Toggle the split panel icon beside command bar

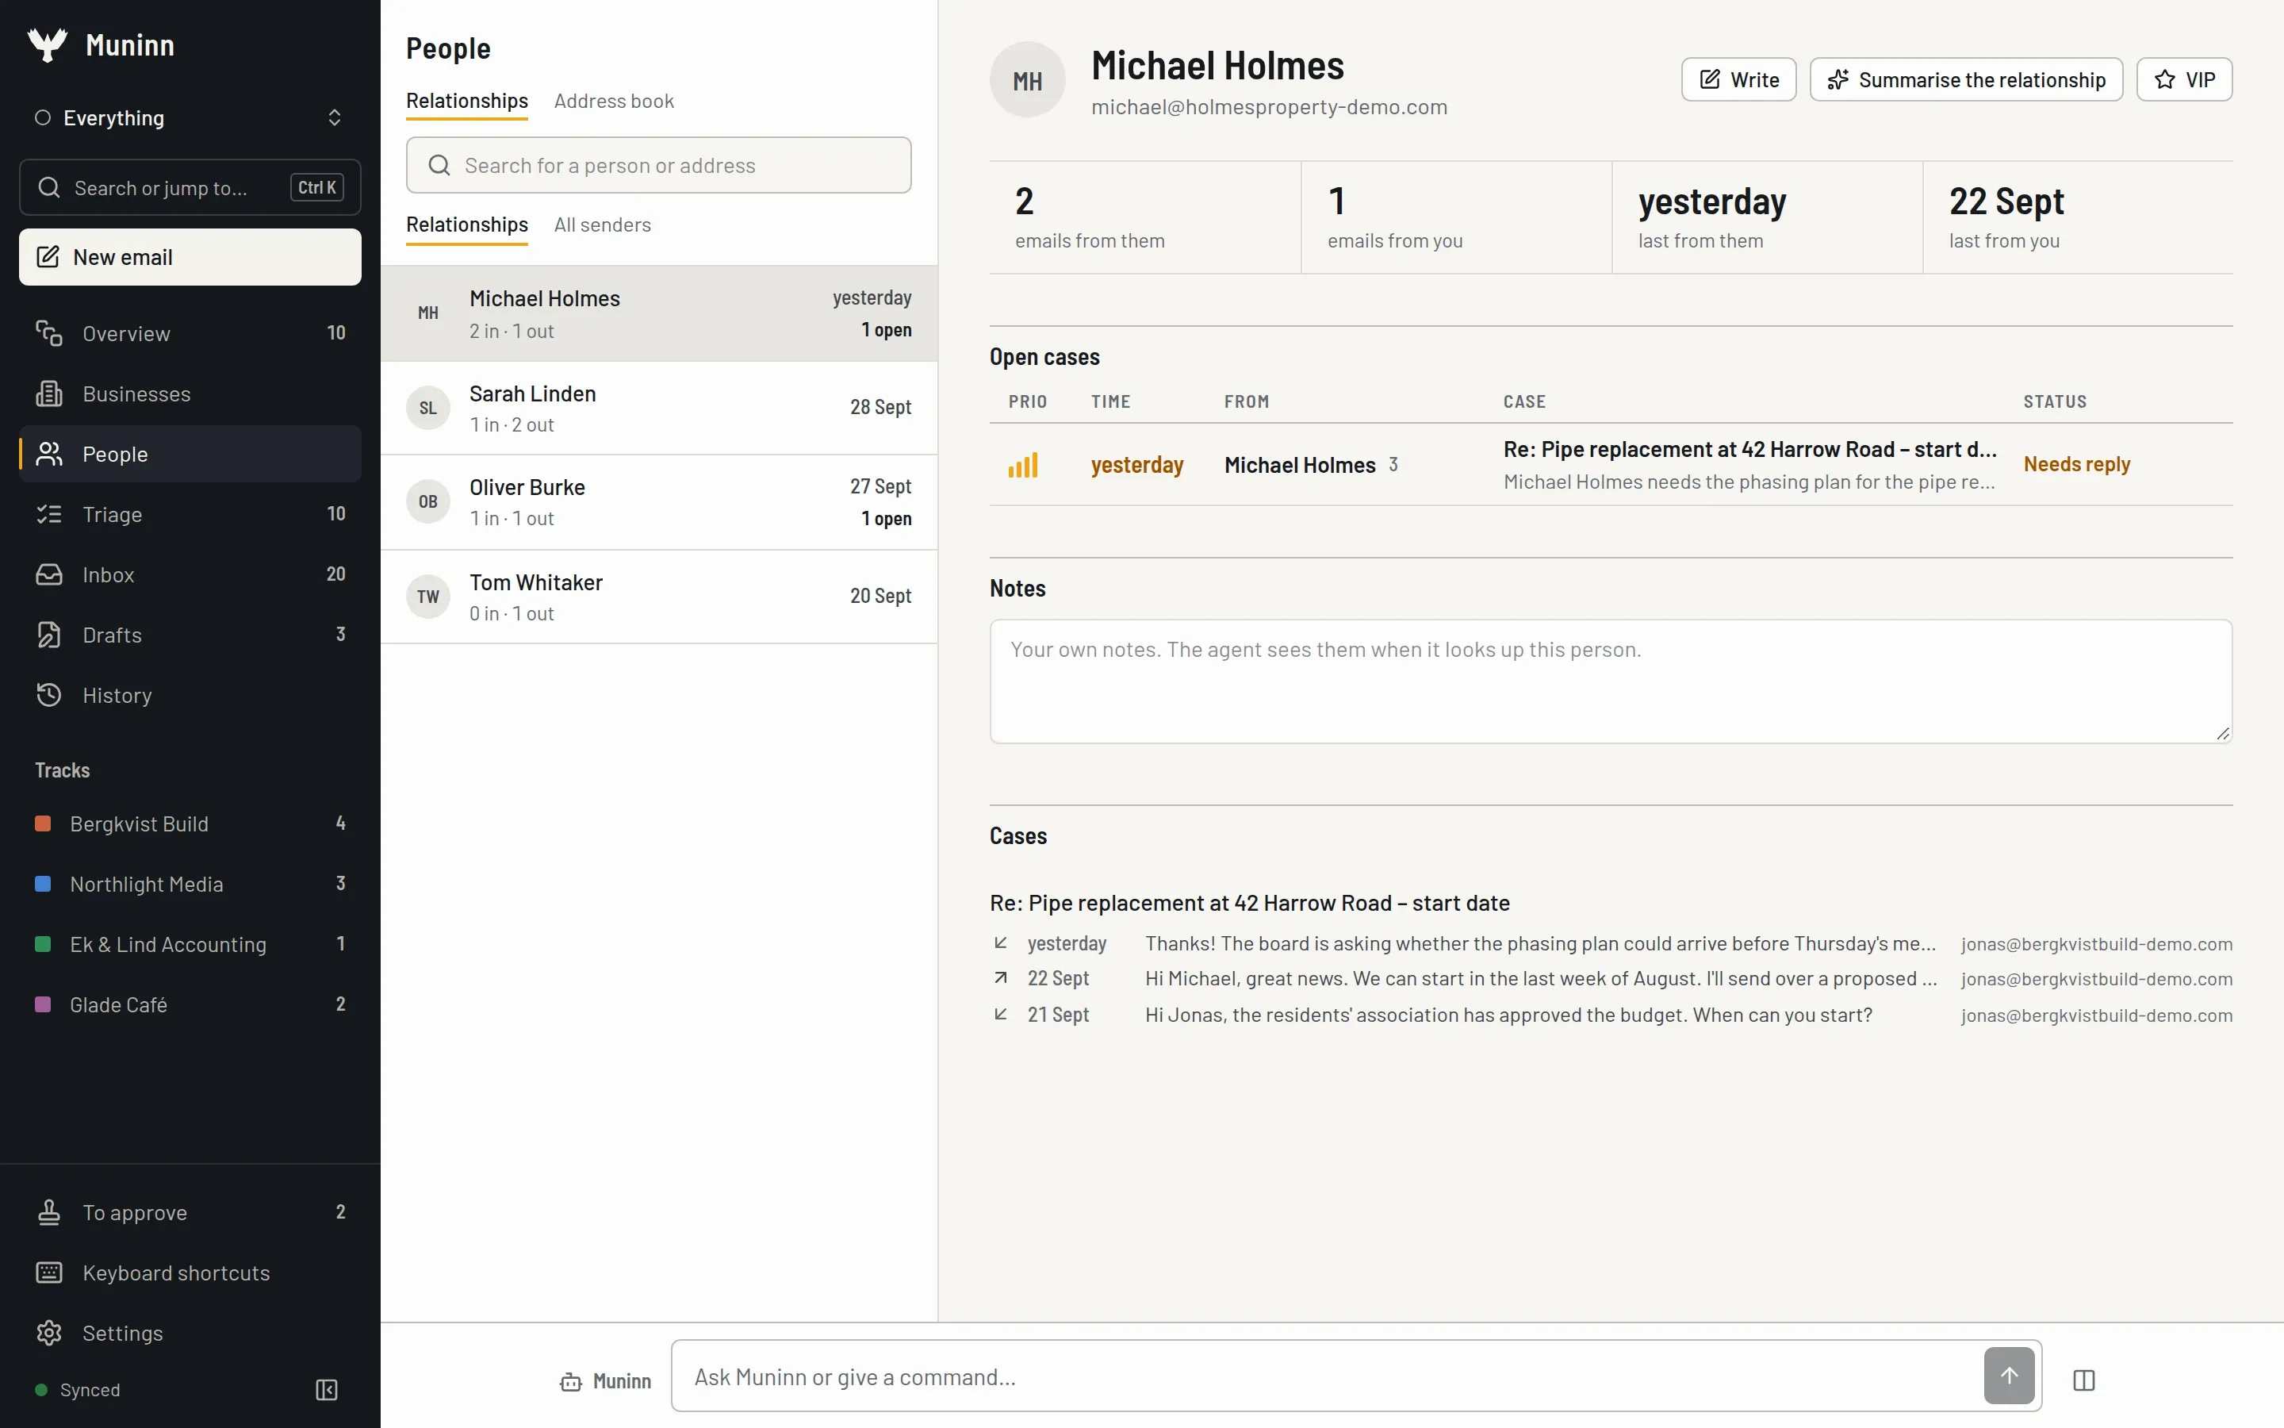point(2084,1380)
